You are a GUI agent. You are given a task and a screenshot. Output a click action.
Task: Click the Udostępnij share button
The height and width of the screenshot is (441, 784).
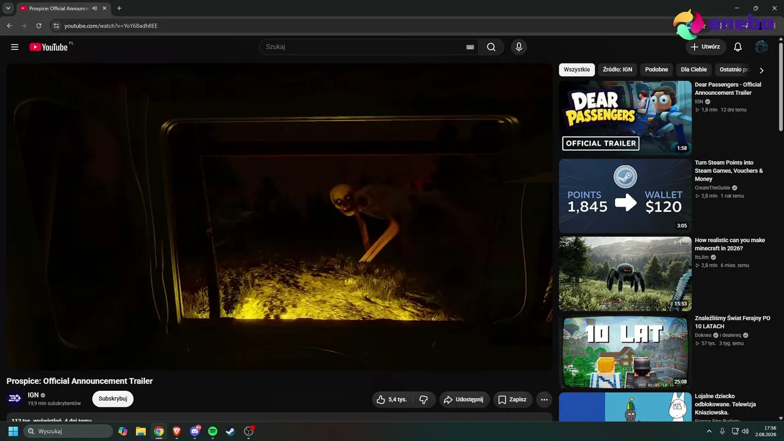point(464,399)
